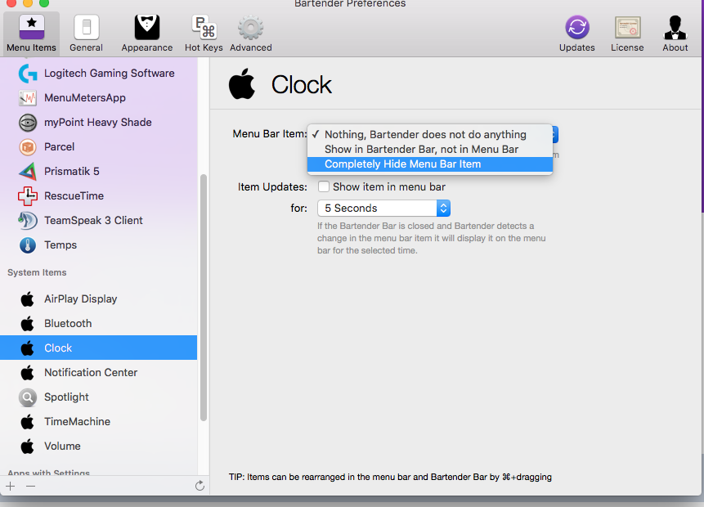The width and height of the screenshot is (704, 507).
Task: Click the Clock heading text
Action: [301, 84]
